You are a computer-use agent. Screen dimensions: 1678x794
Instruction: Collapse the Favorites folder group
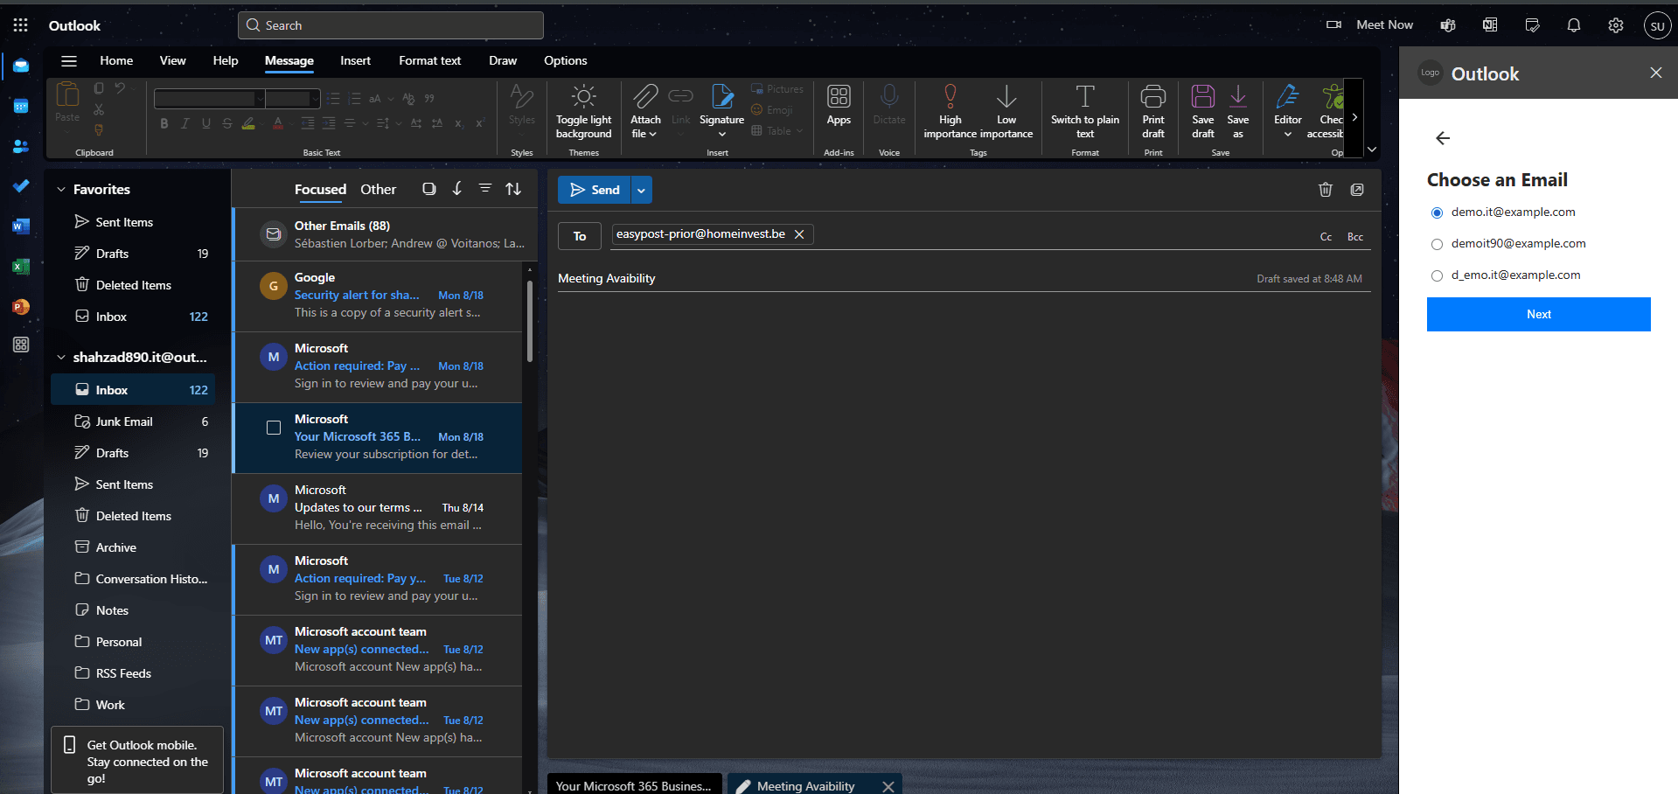point(61,190)
